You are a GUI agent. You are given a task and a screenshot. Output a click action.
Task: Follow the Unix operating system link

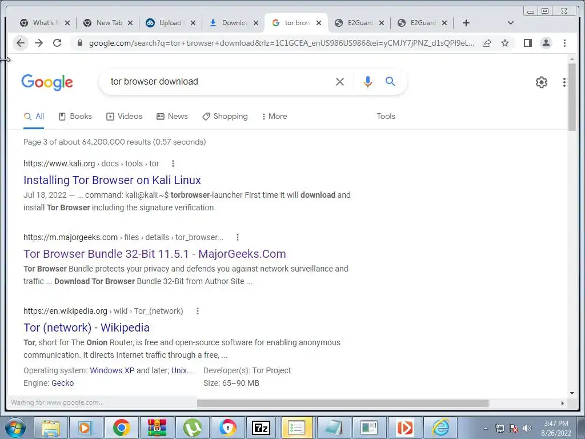coord(182,370)
